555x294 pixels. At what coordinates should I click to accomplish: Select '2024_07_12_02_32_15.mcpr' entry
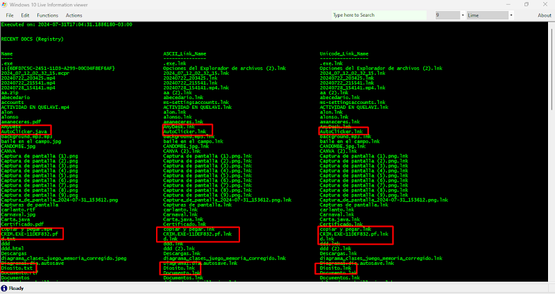pos(35,73)
